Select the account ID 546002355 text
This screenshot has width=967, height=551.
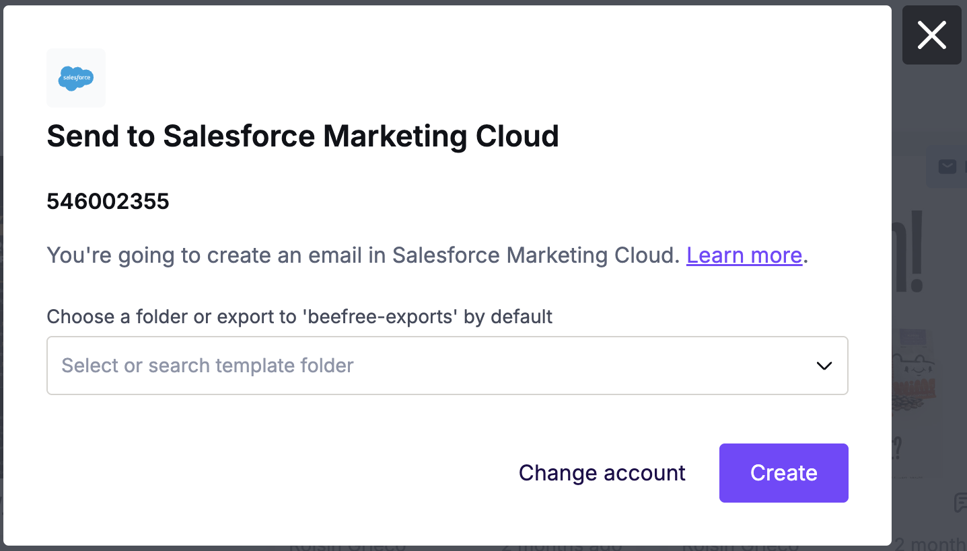pyautogui.click(x=108, y=201)
